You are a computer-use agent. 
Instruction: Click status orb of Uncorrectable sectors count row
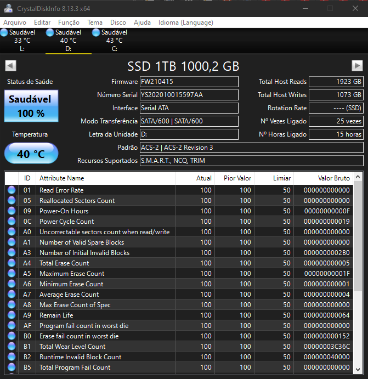(x=12, y=231)
